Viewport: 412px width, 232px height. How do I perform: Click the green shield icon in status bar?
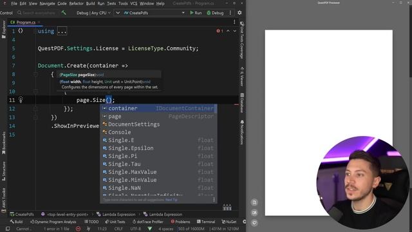tap(150, 229)
